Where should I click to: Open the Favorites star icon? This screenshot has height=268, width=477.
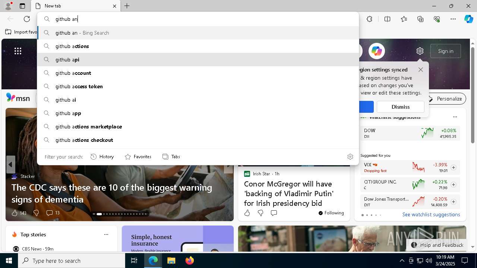(x=404, y=19)
